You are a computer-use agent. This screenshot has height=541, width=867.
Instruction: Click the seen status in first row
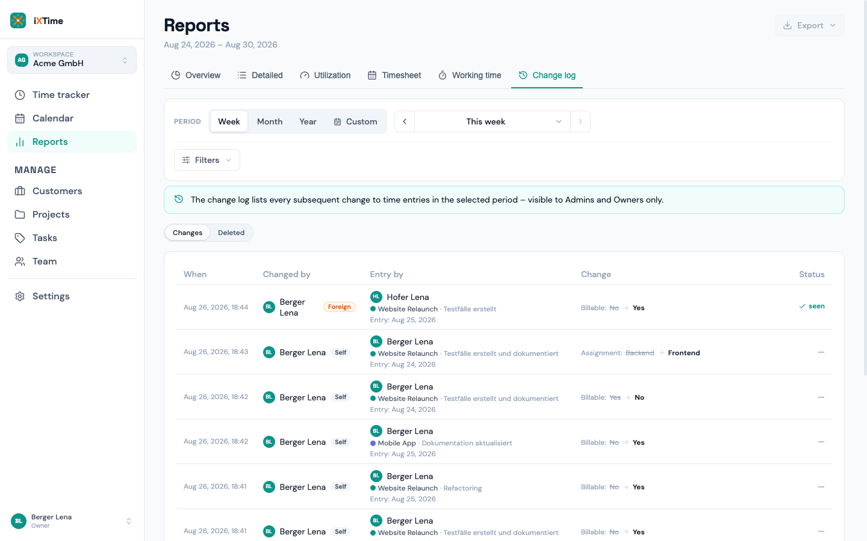[812, 306]
